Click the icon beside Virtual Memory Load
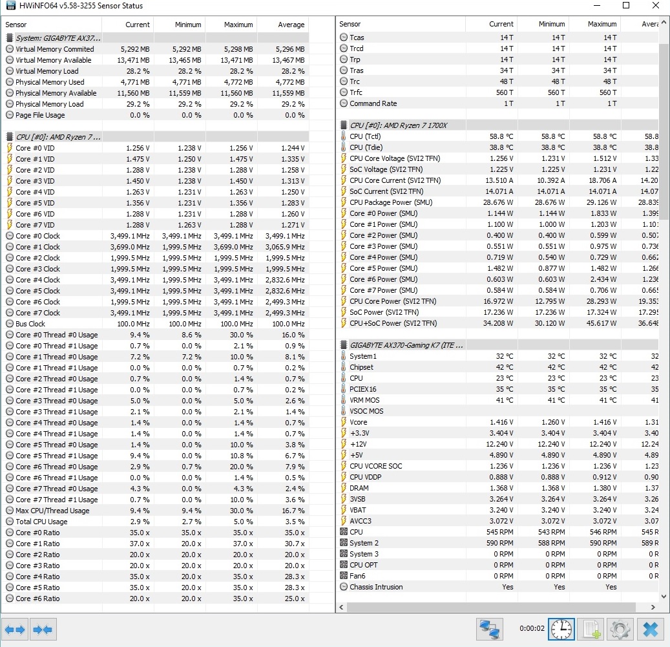This screenshot has height=647, width=670. (x=10, y=71)
